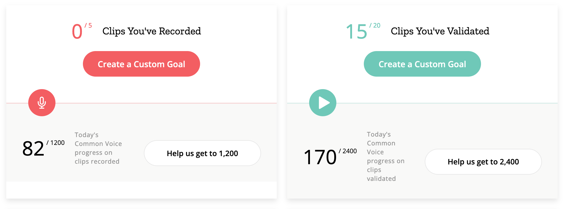Click the red speak icon above the progress bar
The image size is (566, 209).
point(42,103)
